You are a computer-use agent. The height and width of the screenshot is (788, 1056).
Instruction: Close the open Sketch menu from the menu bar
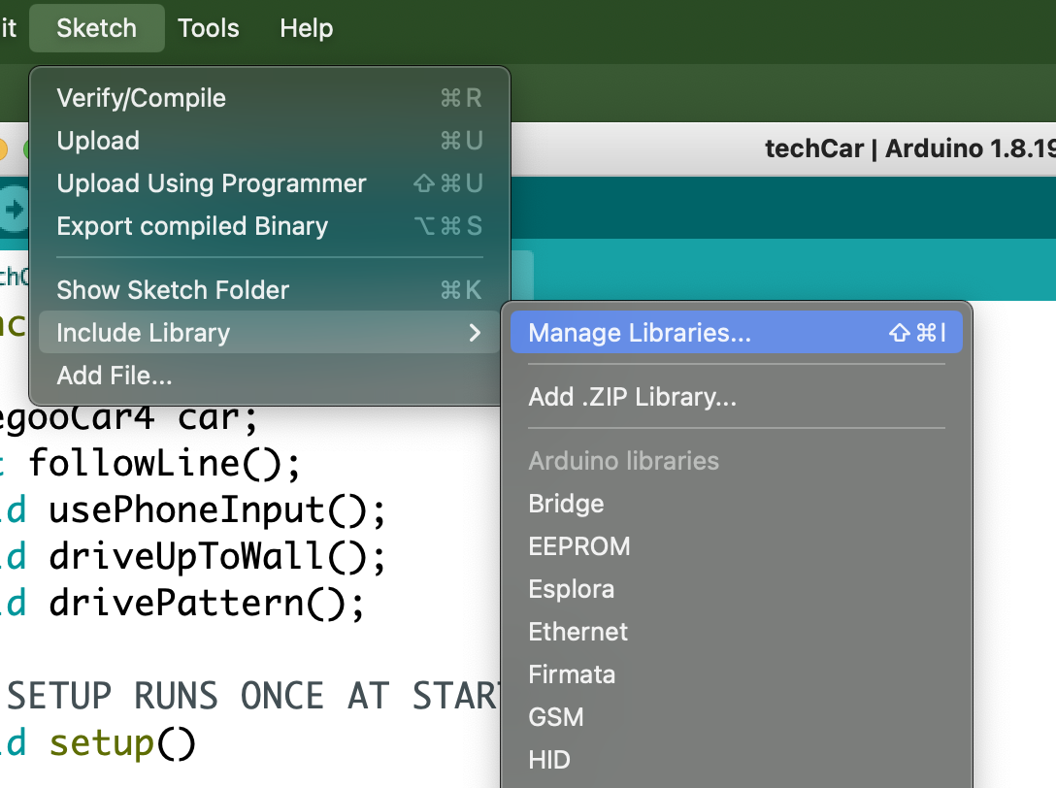[96, 28]
